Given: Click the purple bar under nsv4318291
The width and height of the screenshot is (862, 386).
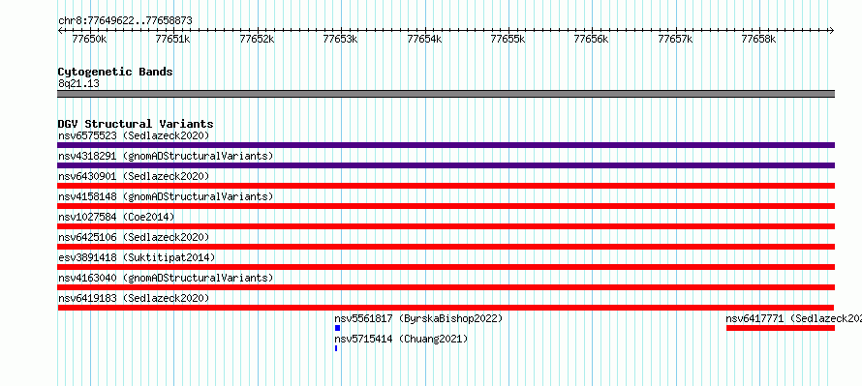Looking at the screenshot, I should 446,165.
